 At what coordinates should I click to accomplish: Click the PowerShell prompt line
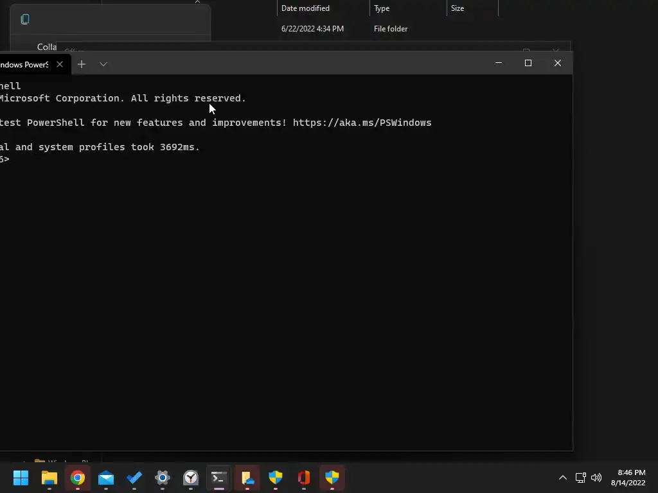pos(4,159)
